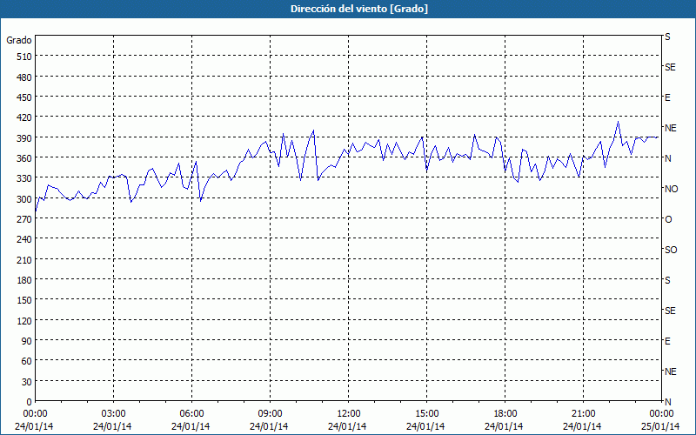The height and width of the screenshot is (435, 696).
Task: Click the 09:00 time axis label
Action: (x=270, y=414)
